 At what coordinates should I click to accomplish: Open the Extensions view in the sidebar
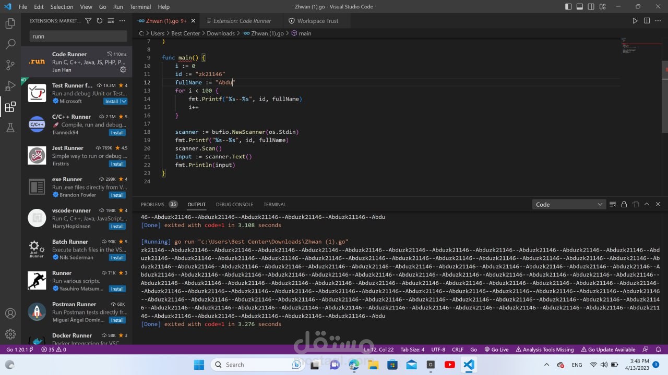point(10,107)
